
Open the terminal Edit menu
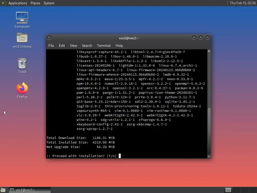(62, 46)
